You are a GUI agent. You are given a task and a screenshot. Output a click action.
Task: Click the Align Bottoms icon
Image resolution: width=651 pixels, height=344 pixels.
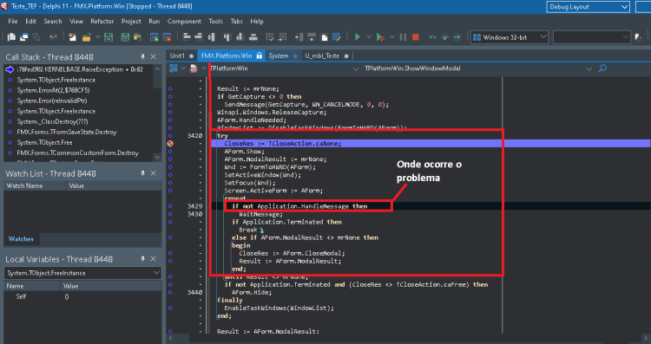coord(240,37)
